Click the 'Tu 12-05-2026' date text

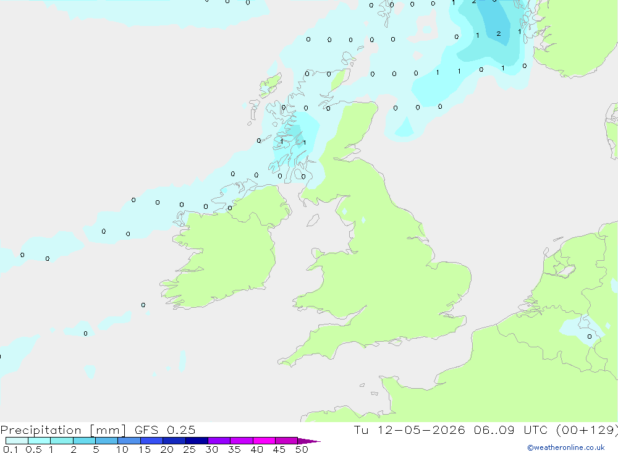click(x=409, y=430)
